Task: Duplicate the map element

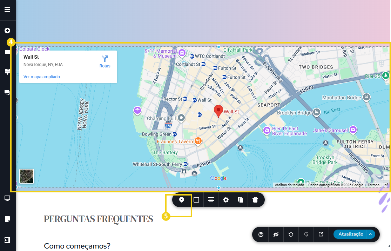Action: tap(240, 200)
